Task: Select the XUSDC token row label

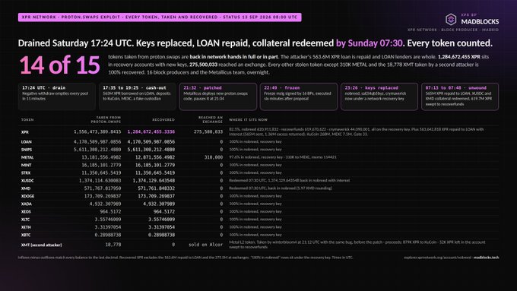Action: (27, 181)
